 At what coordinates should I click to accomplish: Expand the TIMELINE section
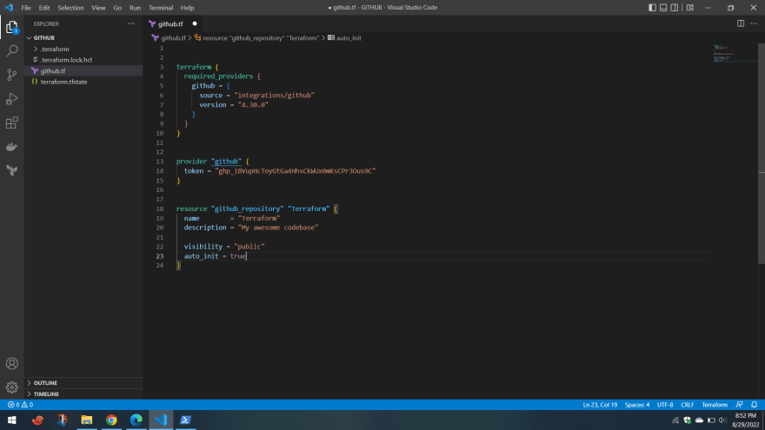(83, 394)
